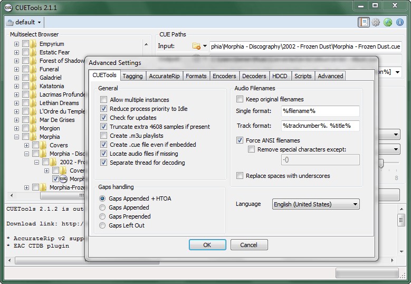The height and width of the screenshot is (284, 411).
Task: Click the green globe icon
Action: [388, 22]
